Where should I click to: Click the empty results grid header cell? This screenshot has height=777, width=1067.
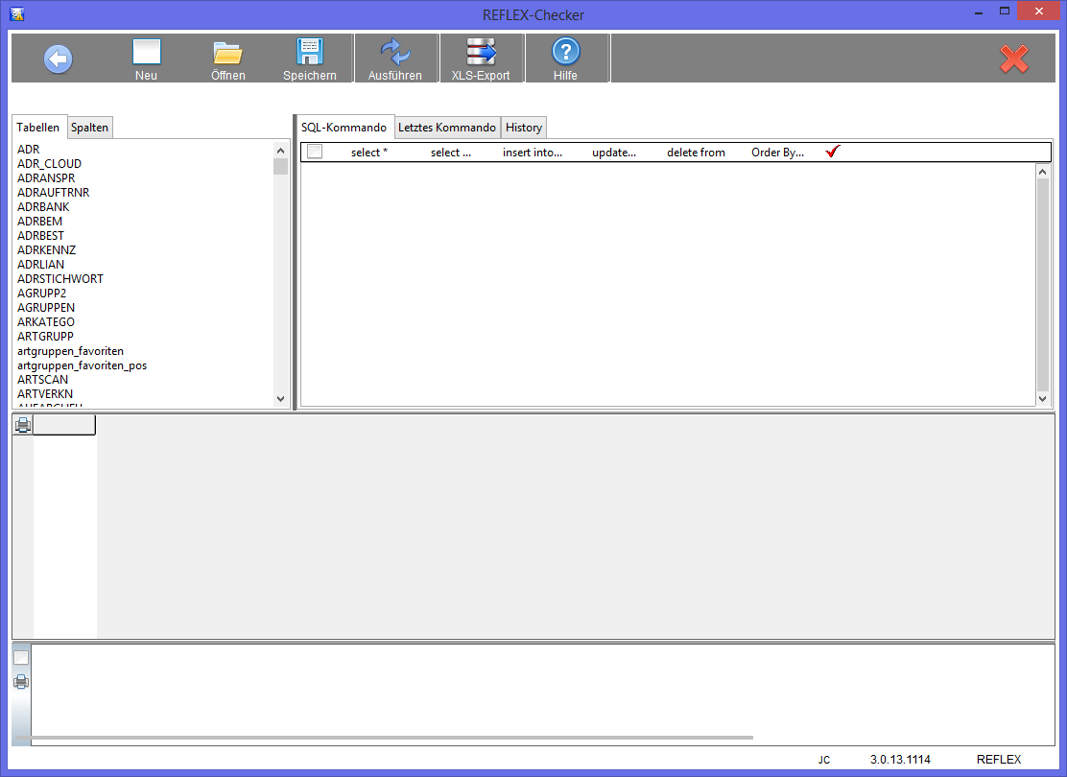click(x=64, y=425)
